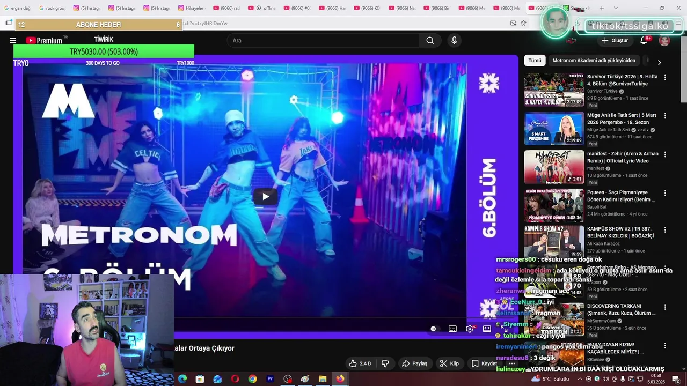Screen dimensions: 687x386
Task: Open options for Survivor Türkiye 2026 video
Action: (665, 77)
